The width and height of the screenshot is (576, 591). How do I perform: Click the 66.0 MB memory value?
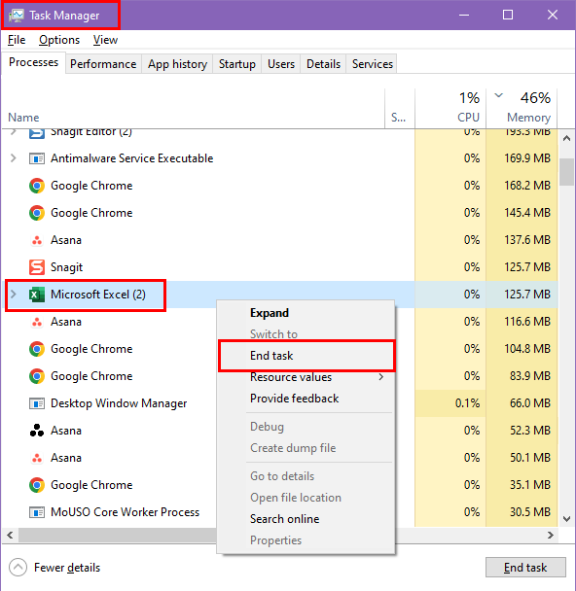click(530, 403)
